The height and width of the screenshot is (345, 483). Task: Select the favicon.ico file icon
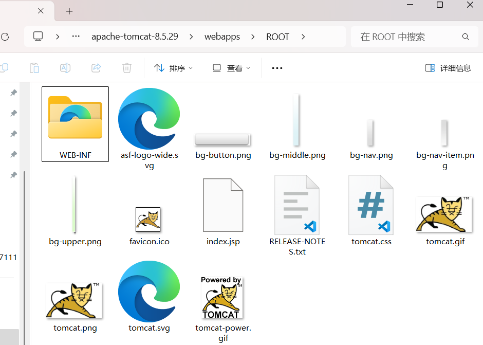coord(148,220)
